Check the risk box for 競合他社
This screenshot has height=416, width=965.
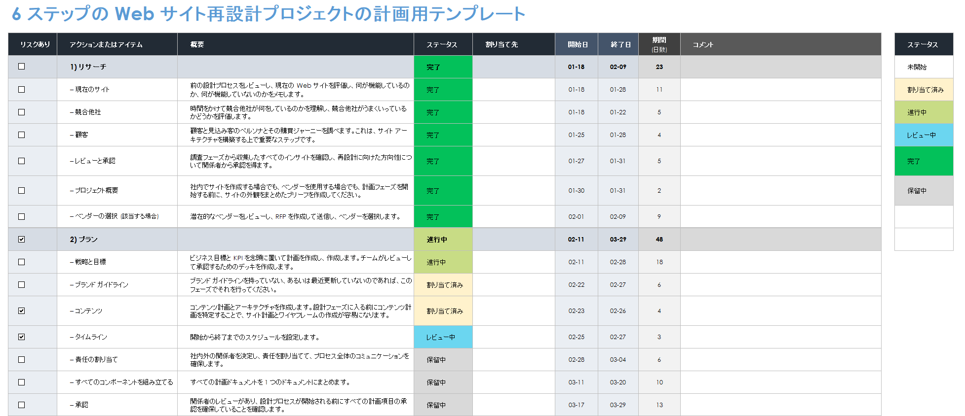click(x=21, y=112)
